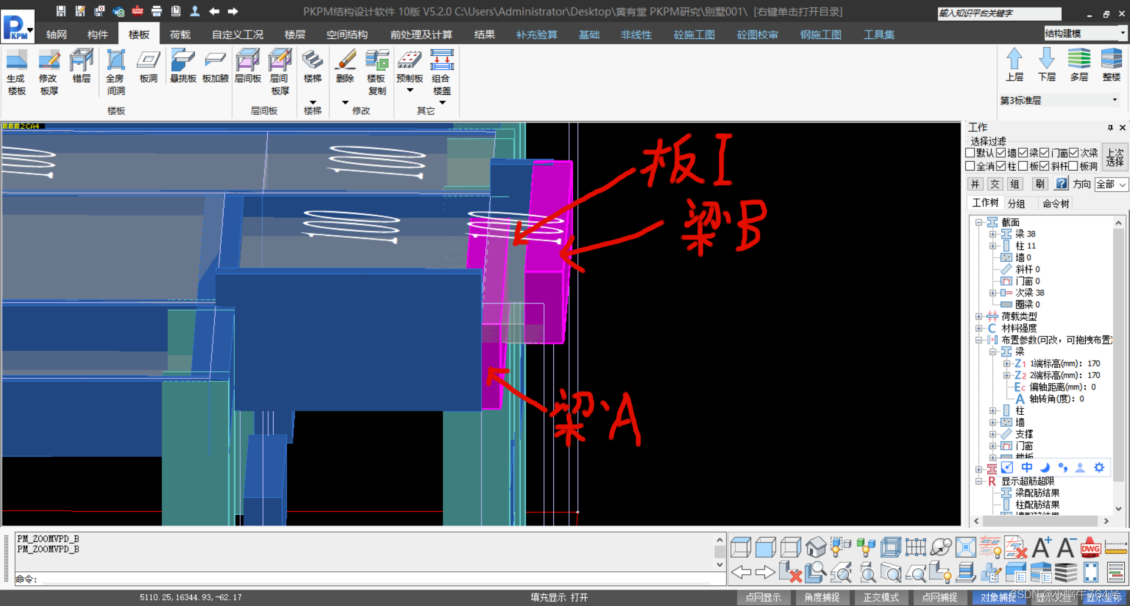Open the 预制板 tool
Viewport: 1130px width, 606px height.
[x=410, y=61]
